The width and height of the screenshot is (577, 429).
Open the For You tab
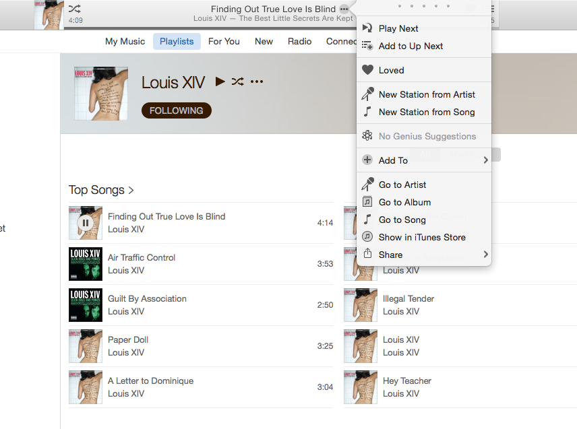pyautogui.click(x=224, y=41)
